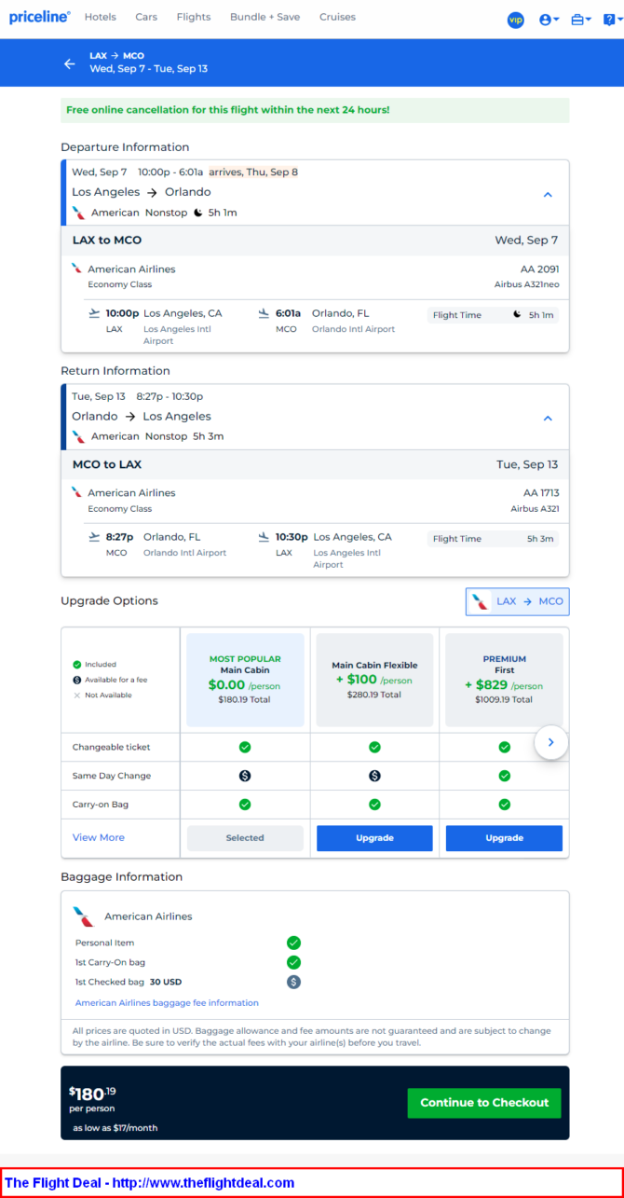Click 1st Checked bag fee icon
The image size is (624, 1198).
pos(293,982)
